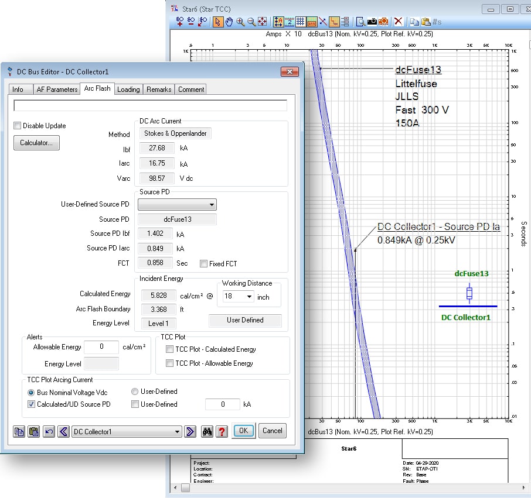Select the User-Defined voltage radio button
This screenshot has width=531, height=498.
click(135, 391)
